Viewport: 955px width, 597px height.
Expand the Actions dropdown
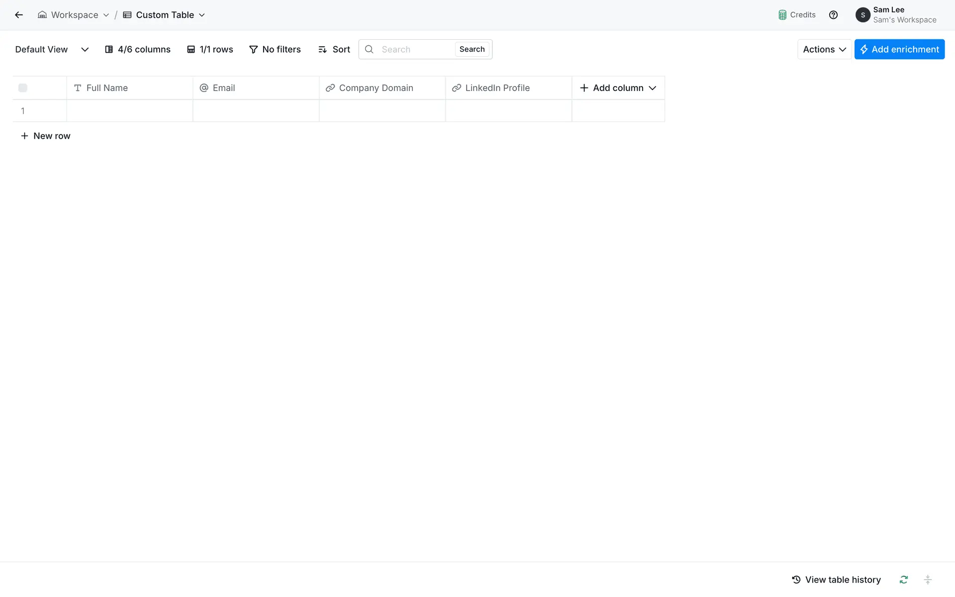click(824, 49)
